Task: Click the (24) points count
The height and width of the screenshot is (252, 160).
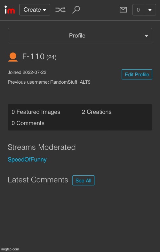Action: [x=51, y=57]
